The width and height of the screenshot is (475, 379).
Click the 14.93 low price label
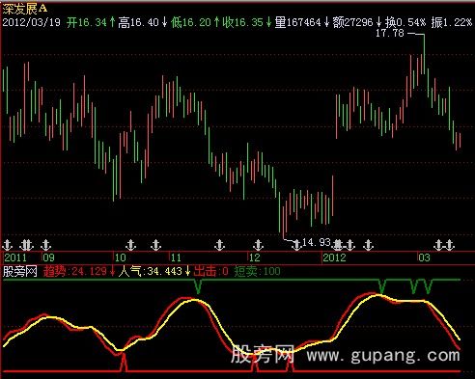point(317,242)
